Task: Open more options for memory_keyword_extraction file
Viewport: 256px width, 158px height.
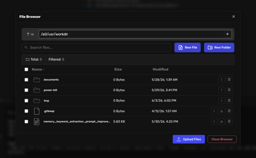Action: tap(214, 121)
